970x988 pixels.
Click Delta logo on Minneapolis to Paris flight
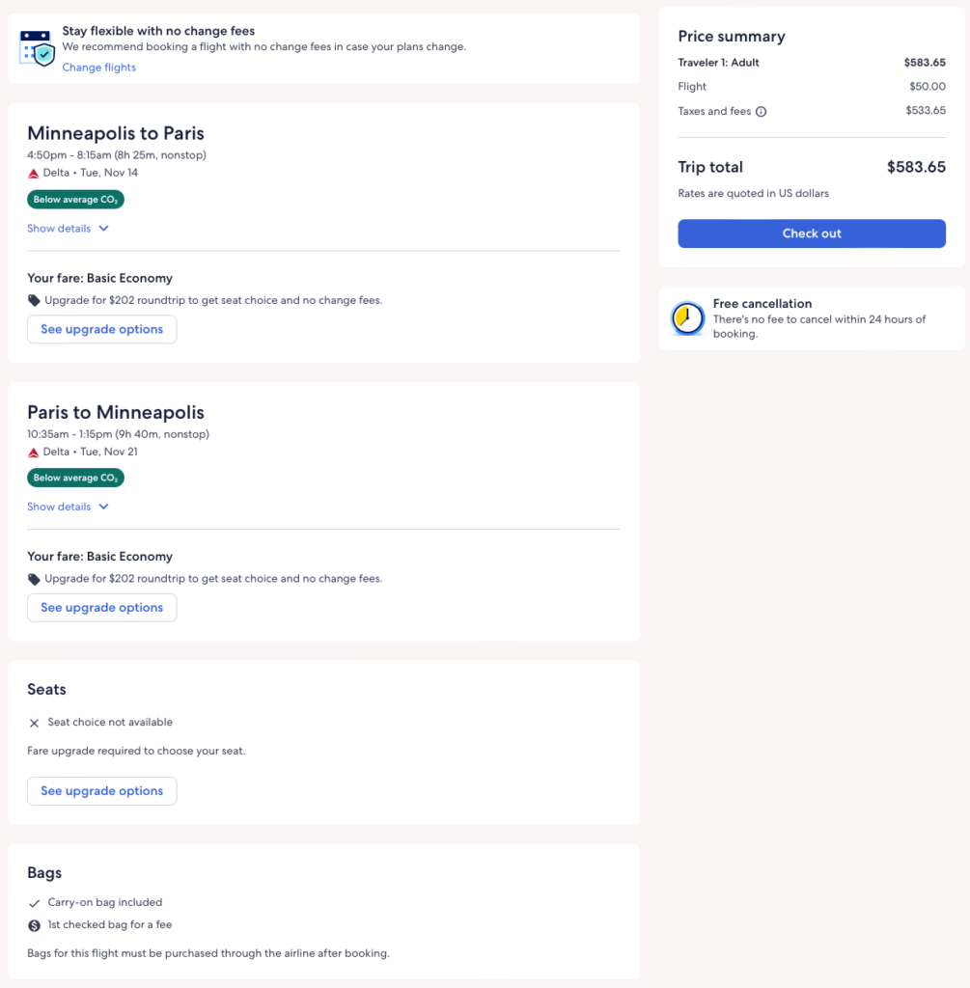pos(34,174)
